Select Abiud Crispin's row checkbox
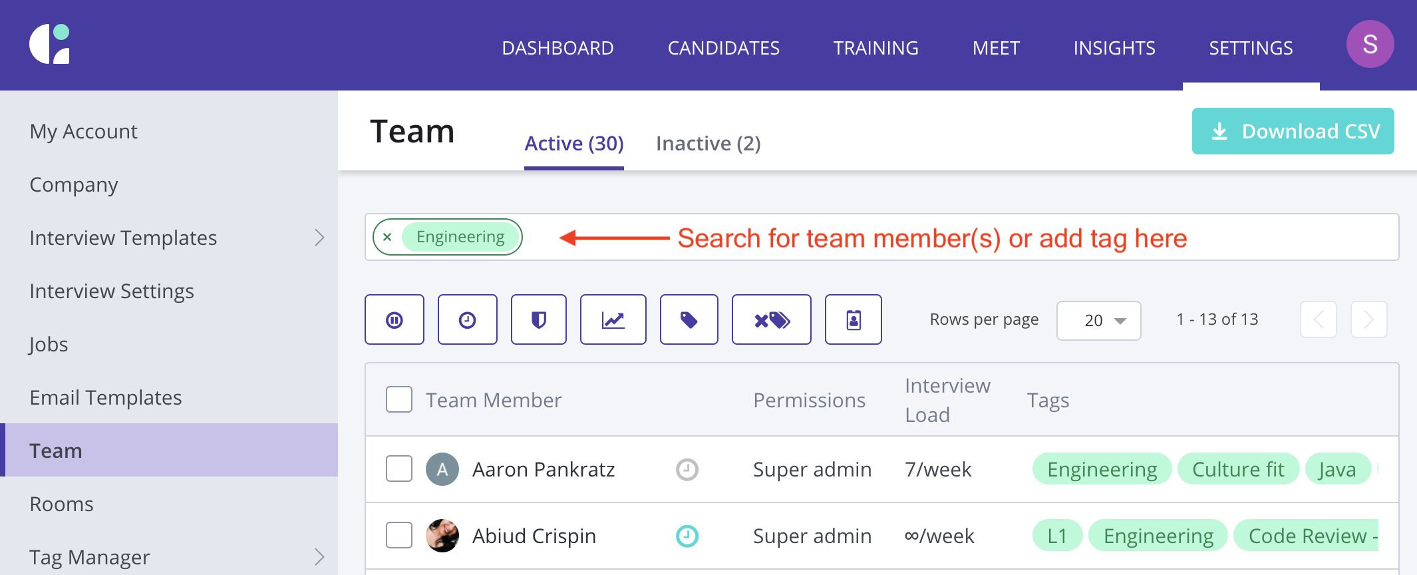 [x=399, y=535]
